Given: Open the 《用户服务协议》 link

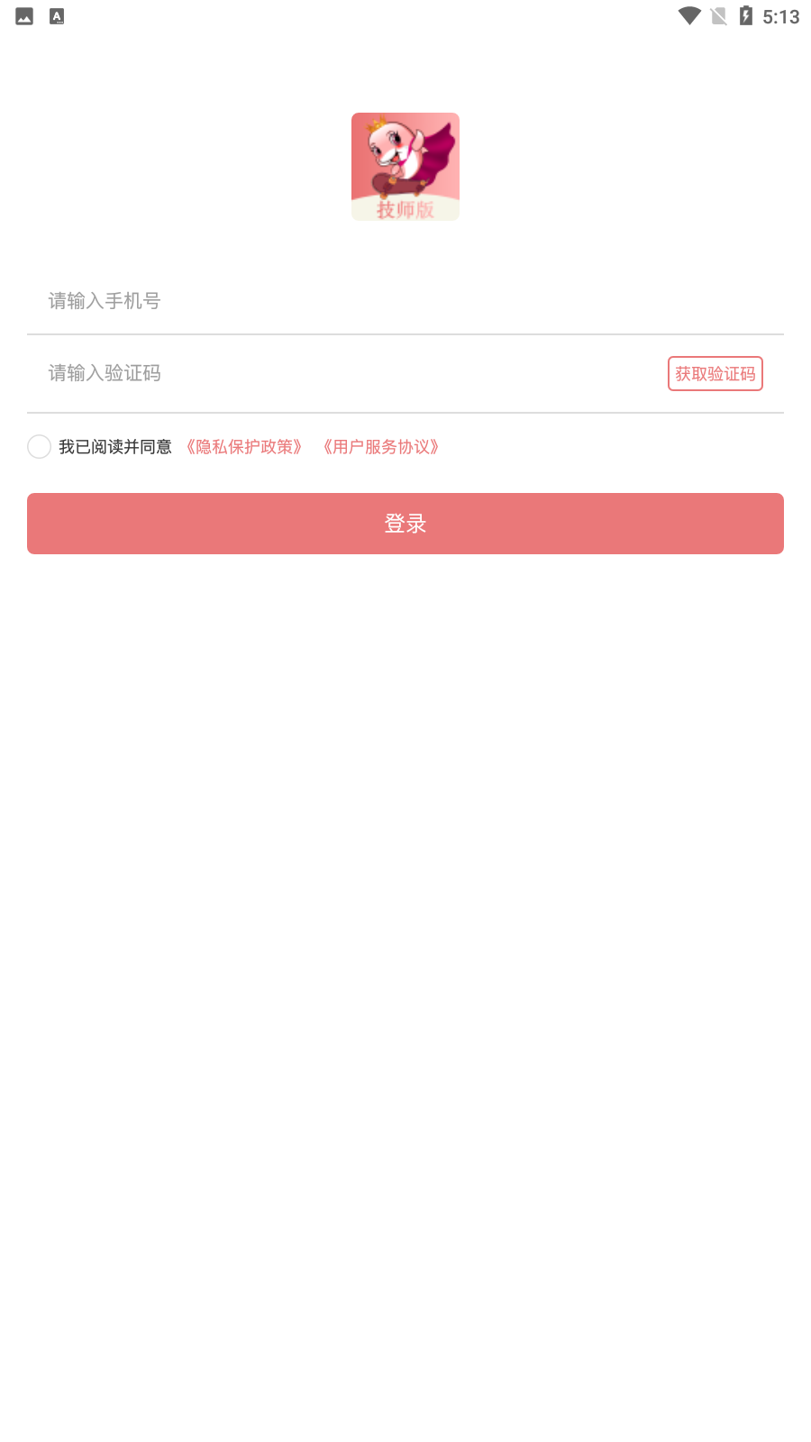Looking at the screenshot, I should [x=381, y=447].
